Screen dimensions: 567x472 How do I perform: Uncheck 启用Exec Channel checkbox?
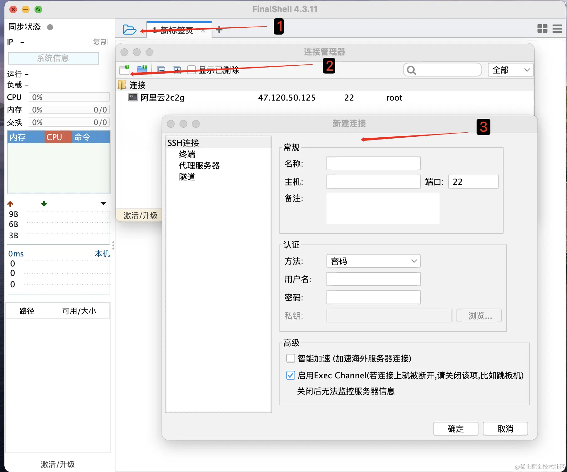click(x=291, y=375)
